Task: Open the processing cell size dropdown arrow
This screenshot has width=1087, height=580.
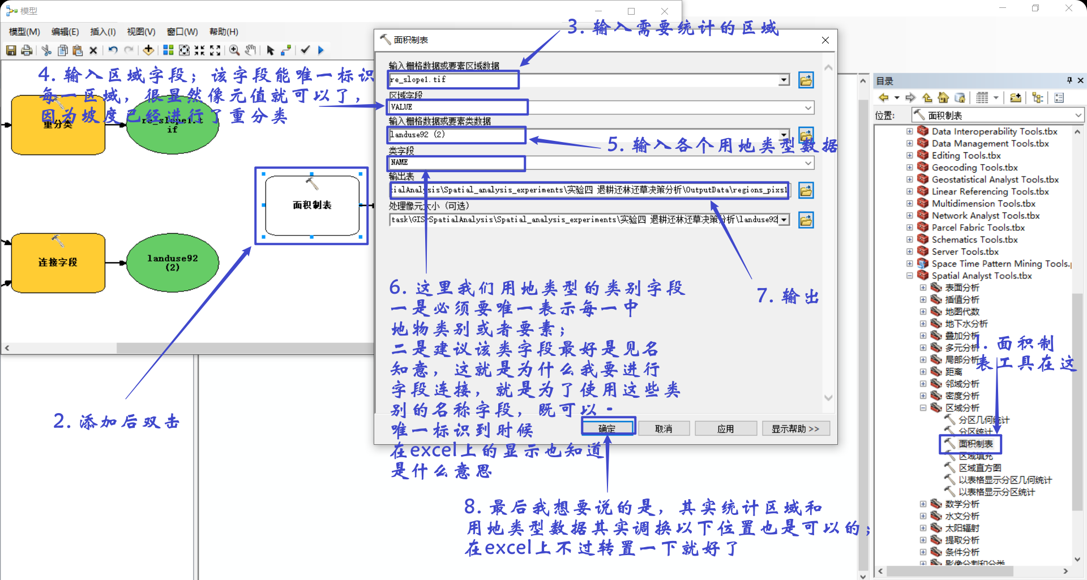Action: (x=784, y=220)
